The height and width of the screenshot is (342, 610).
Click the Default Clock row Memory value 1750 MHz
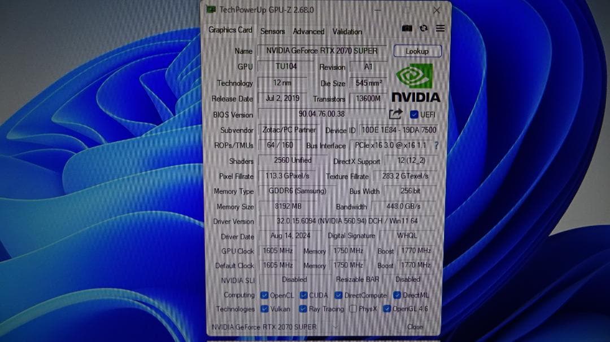click(x=348, y=265)
